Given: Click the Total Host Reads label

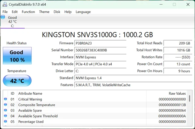Looking at the screenshot, I should point(150,43).
